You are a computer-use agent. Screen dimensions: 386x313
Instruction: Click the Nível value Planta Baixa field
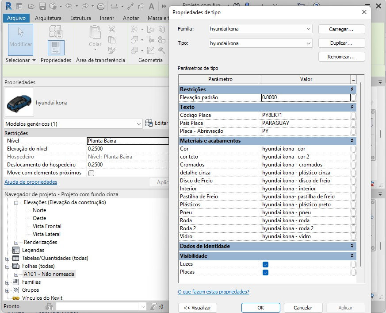point(128,141)
